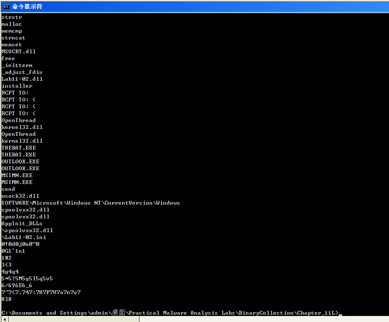Click the MSVCRT.dll text line
This screenshot has width=389, height=322.
point(18,52)
